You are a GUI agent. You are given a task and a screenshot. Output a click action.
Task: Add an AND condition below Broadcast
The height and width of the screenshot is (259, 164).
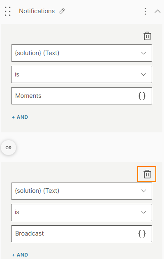tap(20, 255)
